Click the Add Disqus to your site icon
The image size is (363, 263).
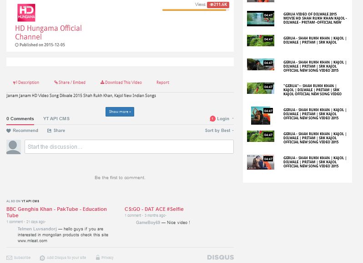[42, 258]
